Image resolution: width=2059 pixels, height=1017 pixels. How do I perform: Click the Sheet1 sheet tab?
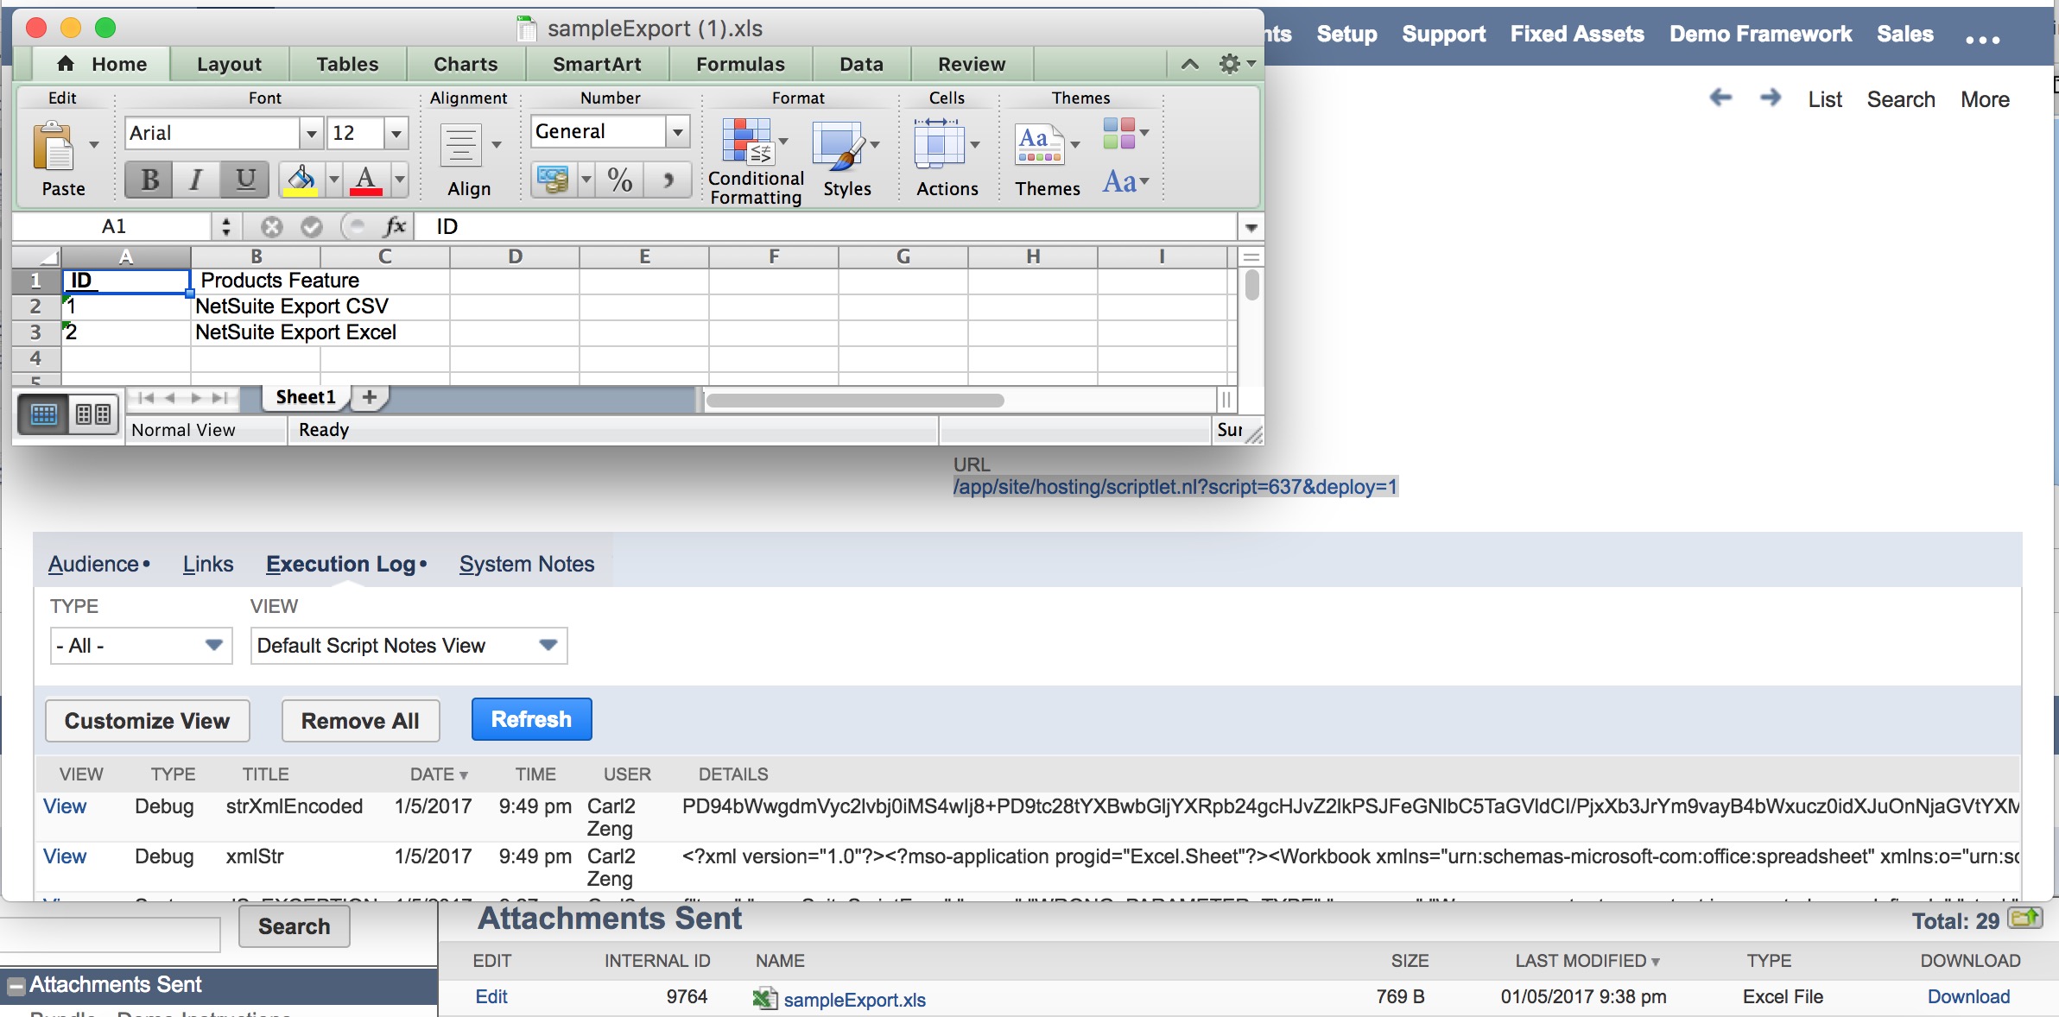[306, 397]
